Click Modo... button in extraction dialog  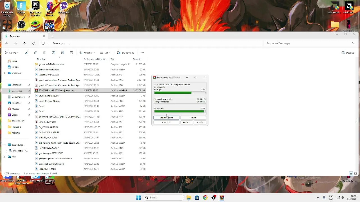pos(186,122)
